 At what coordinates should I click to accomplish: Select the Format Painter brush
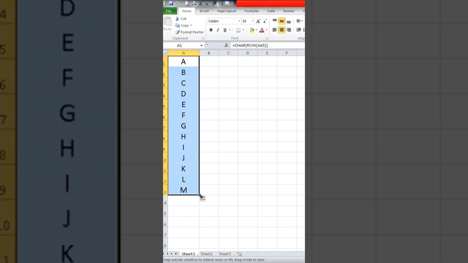pyautogui.click(x=177, y=32)
